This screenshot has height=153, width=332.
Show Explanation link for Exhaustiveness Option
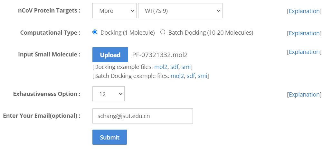click(304, 95)
